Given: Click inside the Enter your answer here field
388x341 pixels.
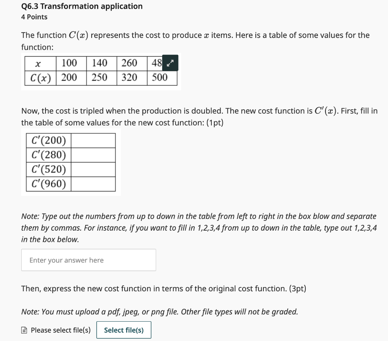Looking at the screenshot, I should pyautogui.click(x=88, y=260).
